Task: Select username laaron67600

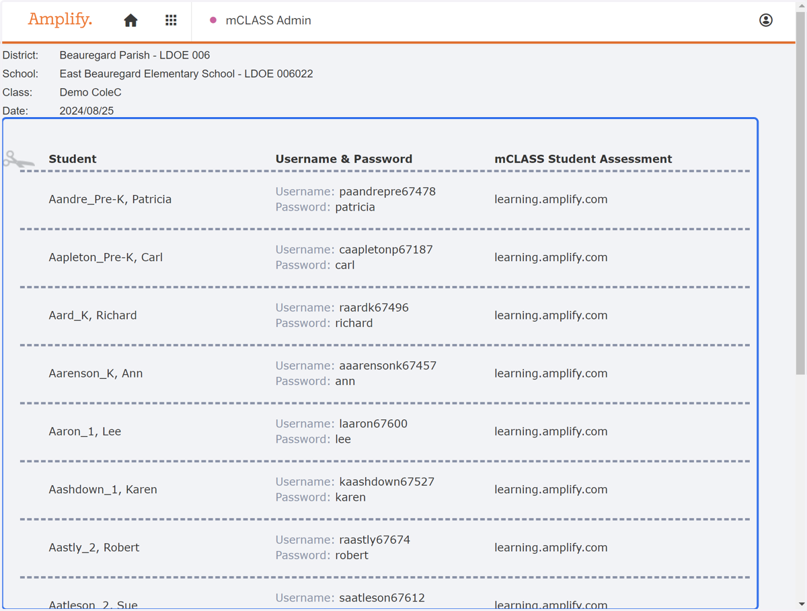Action: click(x=373, y=423)
